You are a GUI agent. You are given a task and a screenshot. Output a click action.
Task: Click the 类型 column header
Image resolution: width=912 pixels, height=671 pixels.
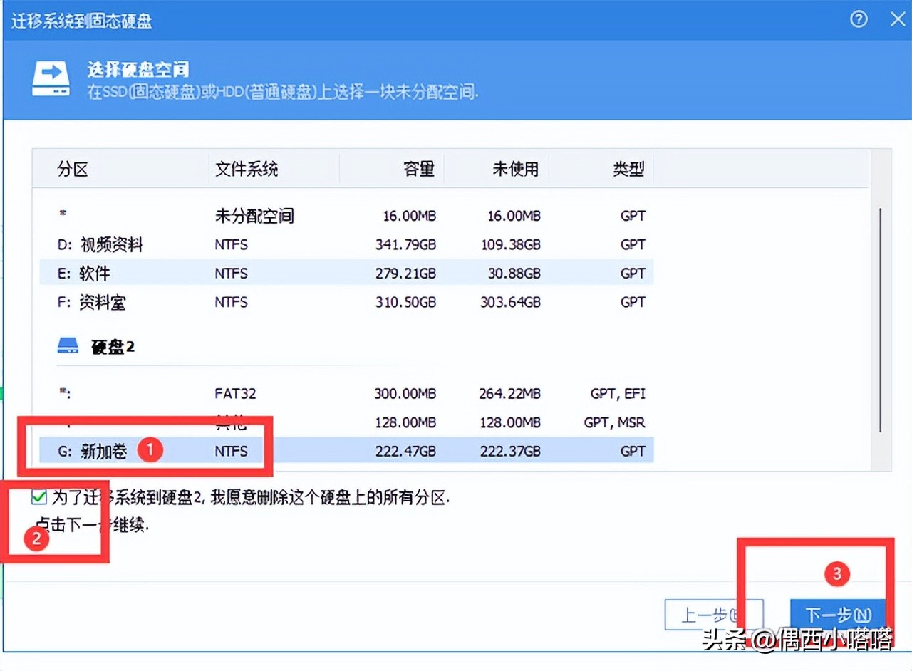(628, 169)
